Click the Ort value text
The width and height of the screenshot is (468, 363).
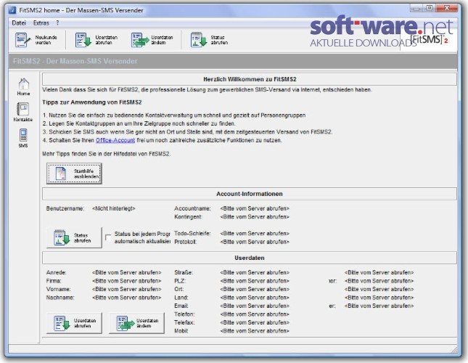[x=255, y=289]
